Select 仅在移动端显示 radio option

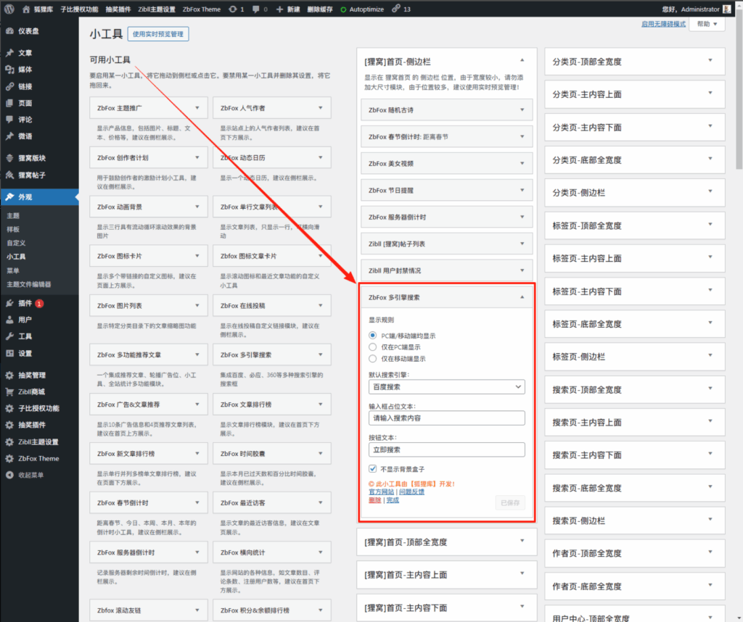372,358
